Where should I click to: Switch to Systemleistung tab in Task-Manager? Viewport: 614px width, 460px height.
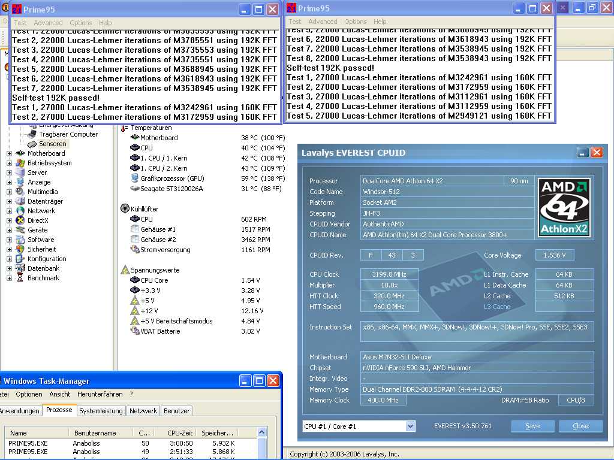(101, 411)
